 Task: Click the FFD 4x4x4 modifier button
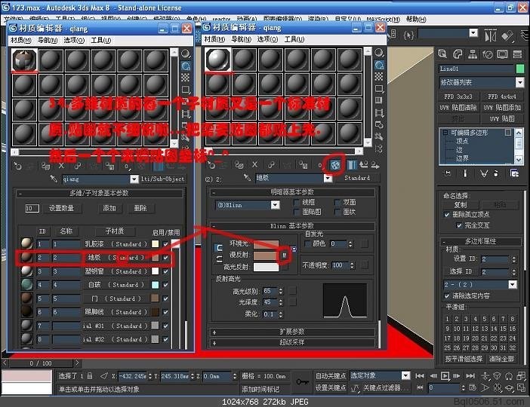(502, 96)
